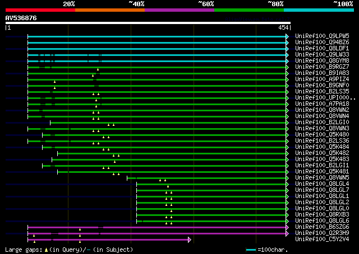
Task: Click the arrowhead ending the B6SZG6 alignment
Action: click(x=287, y=227)
